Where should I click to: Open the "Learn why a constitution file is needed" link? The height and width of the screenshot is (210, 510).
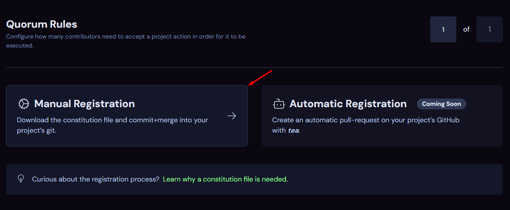click(225, 179)
